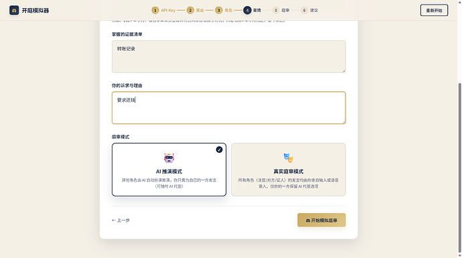462x258 pixels.
Task: Start simulation with 开始模拟庭审 button
Action: click(x=321, y=220)
